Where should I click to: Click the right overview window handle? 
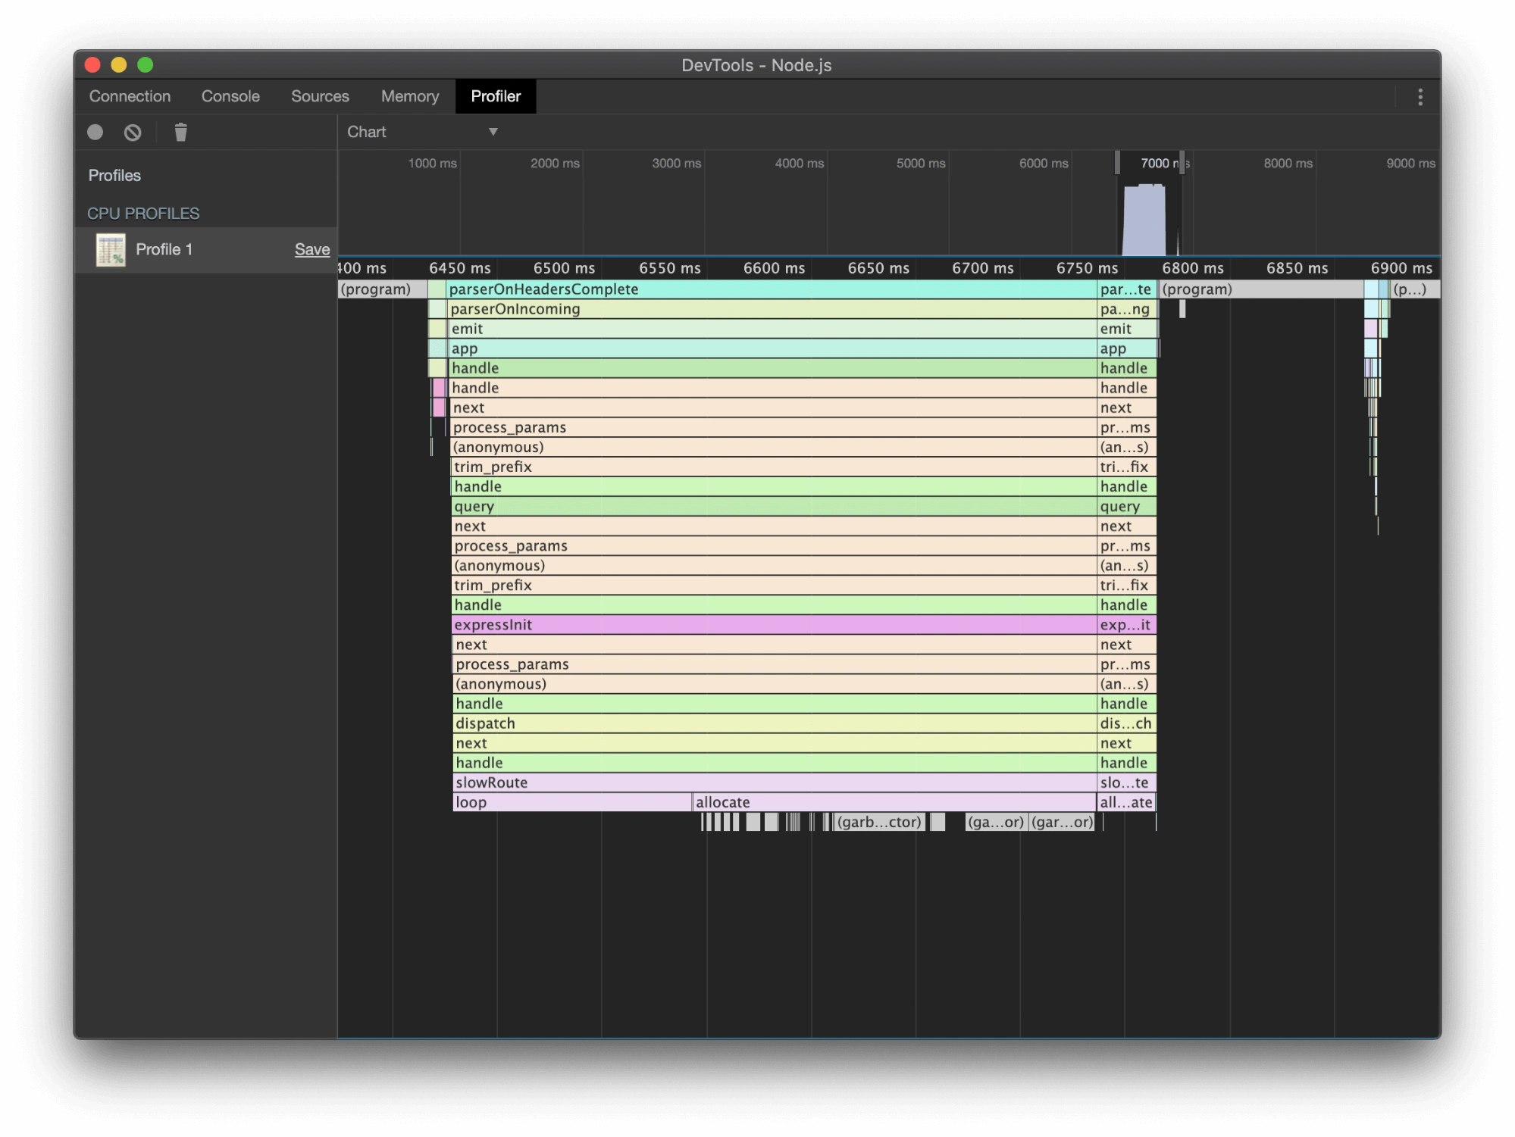click(x=1182, y=162)
